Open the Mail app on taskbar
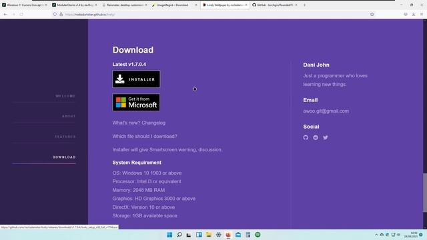The image size is (427, 240). [x=238, y=235]
